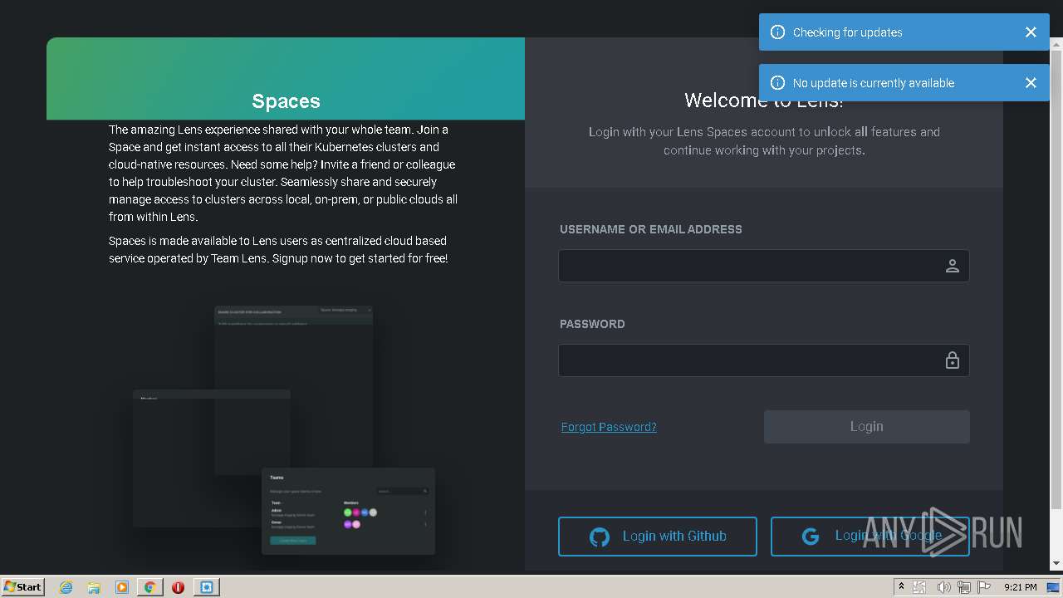This screenshot has height=598, width=1063.
Task: Show hidden system tray icons
Action: point(901,587)
